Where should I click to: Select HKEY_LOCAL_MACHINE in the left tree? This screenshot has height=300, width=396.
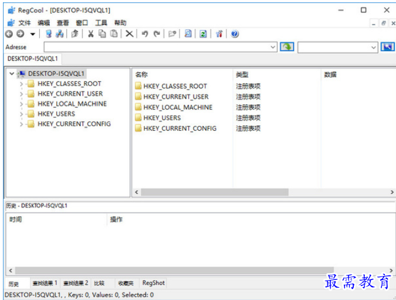coord(72,104)
